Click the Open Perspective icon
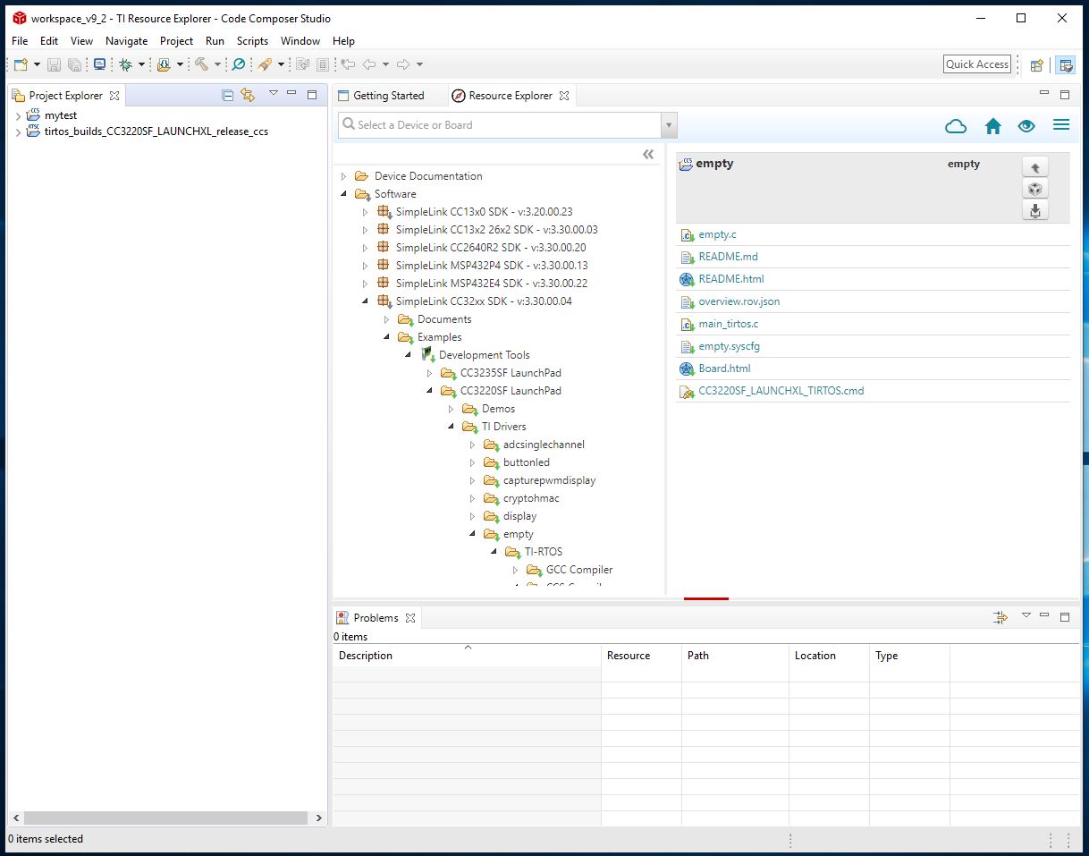This screenshot has height=856, width=1089. pos(1037,64)
